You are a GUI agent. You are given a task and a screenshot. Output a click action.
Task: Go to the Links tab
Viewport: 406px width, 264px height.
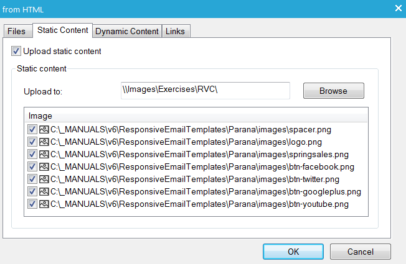pyautogui.click(x=176, y=32)
